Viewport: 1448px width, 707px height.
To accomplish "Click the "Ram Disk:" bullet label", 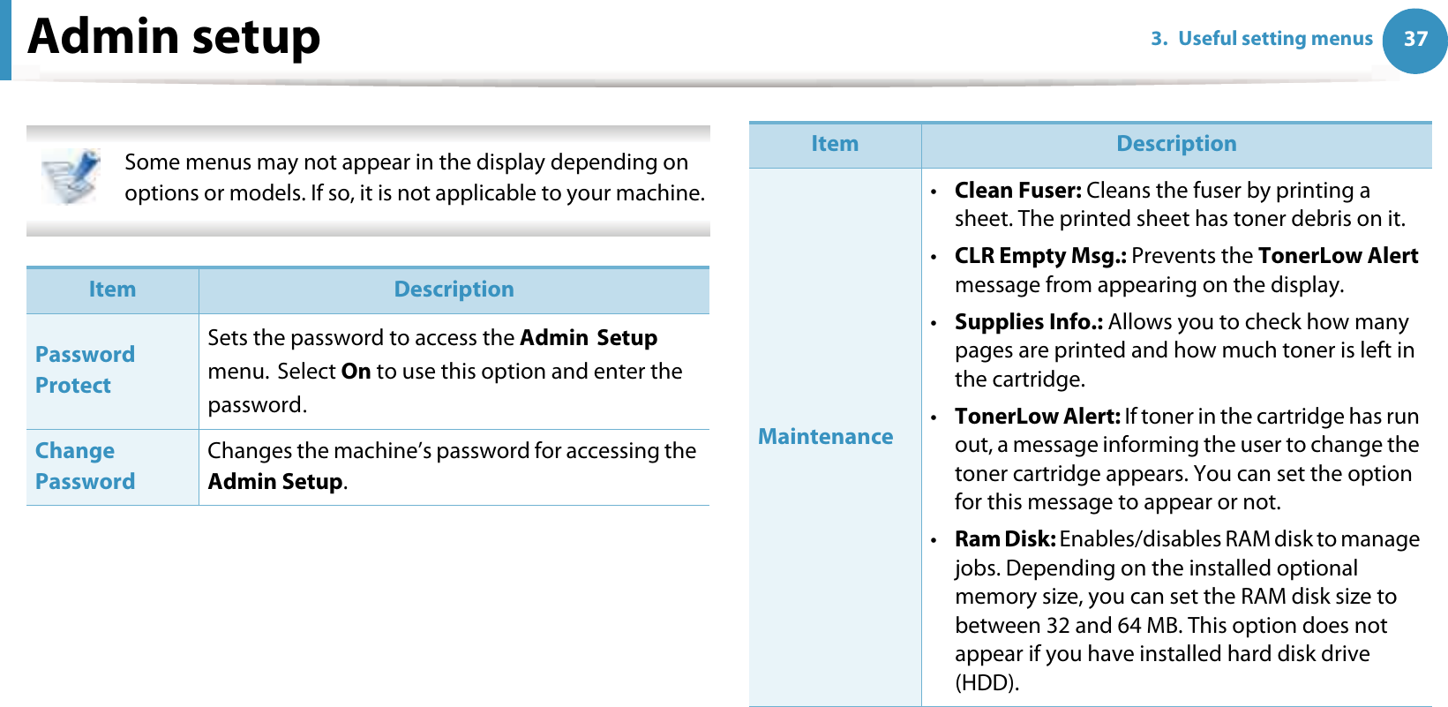I will click(1004, 539).
